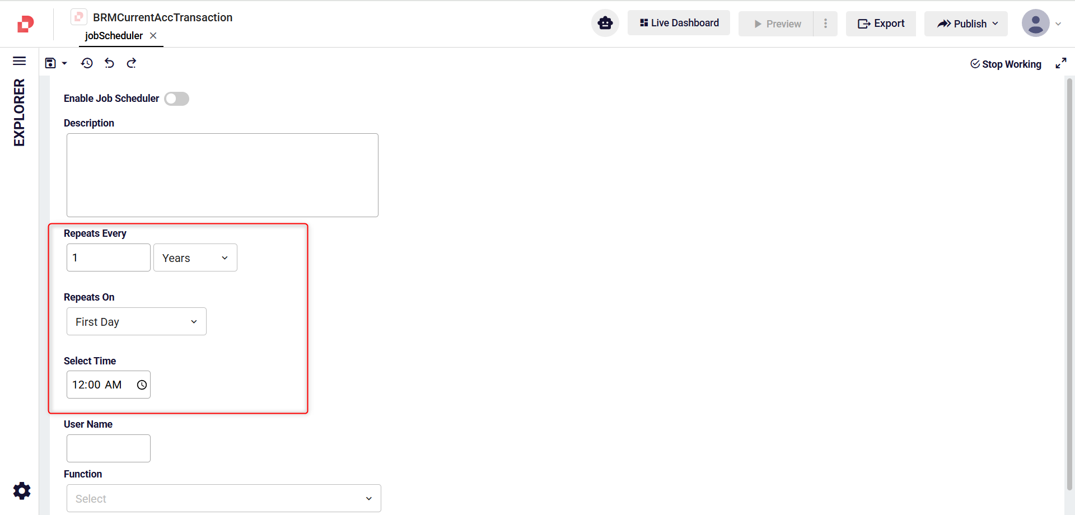Screen dimensions: 1075x515
Task: Click Stop Working link
Action: pos(1006,64)
